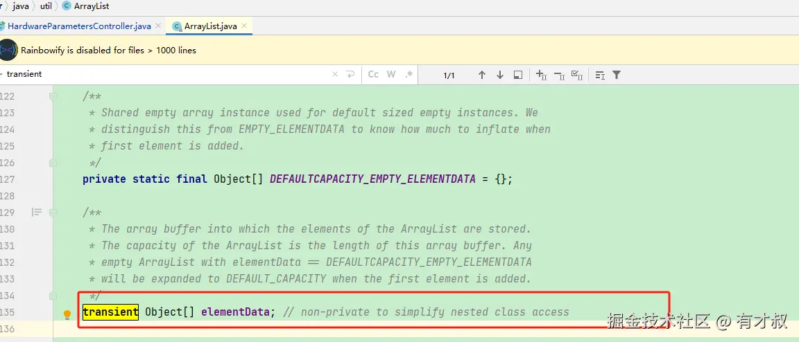
Task: Unselect occurrence icon in search bar
Action: 559,75
